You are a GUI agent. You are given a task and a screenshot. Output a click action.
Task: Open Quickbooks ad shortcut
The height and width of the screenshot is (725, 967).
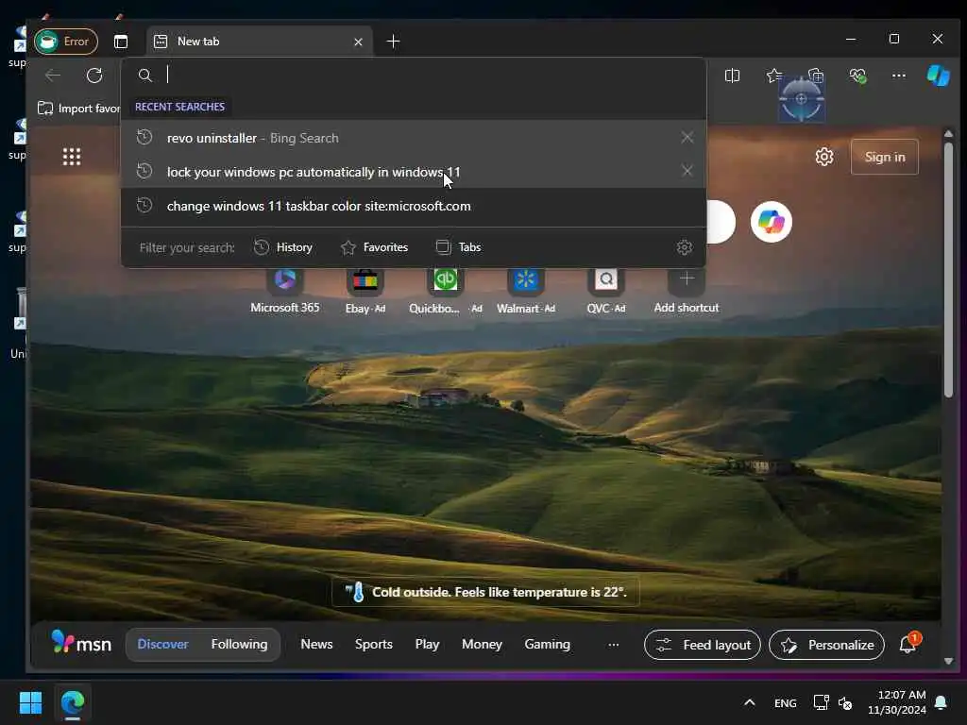[446, 291]
